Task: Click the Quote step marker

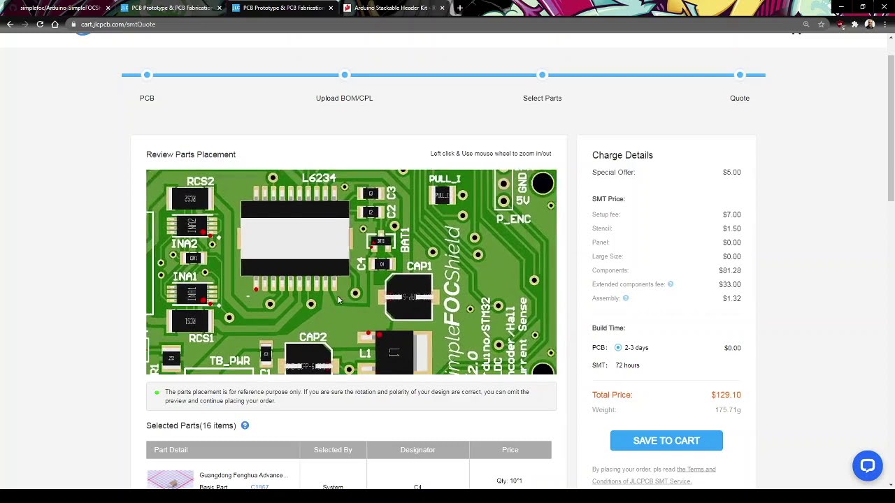Action: click(x=740, y=75)
